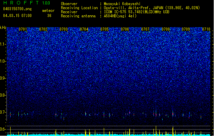This screenshot has height=136, width=214.
Task: Click the Observer field label
Action: (69, 4)
